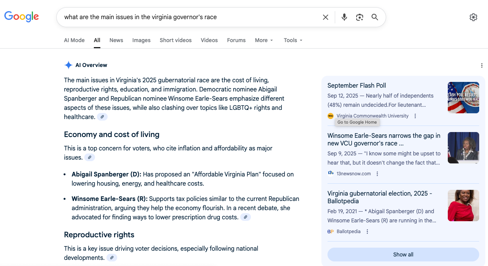488x266 pixels.
Task: Open thumbnail of woman in red dress
Action: coord(463,206)
